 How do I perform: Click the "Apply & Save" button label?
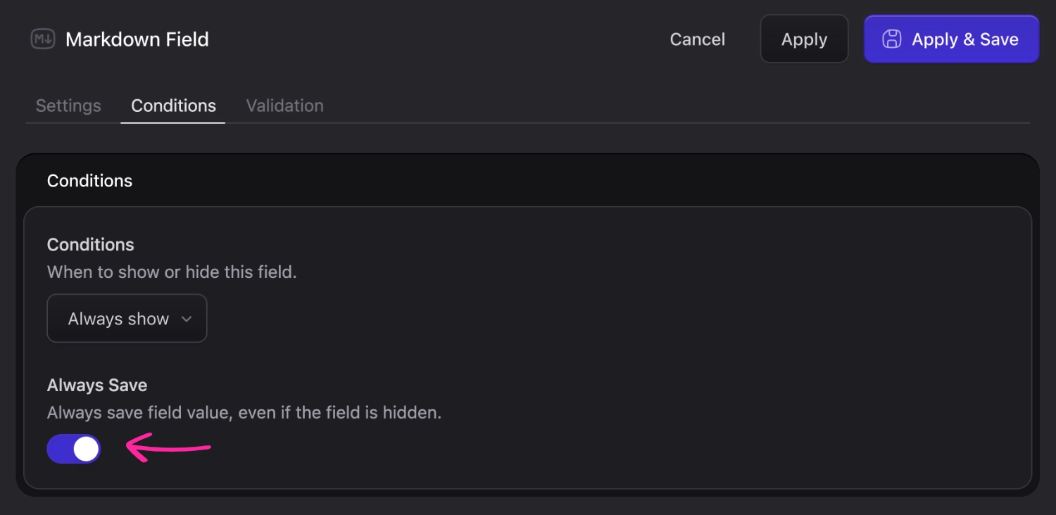click(x=964, y=39)
